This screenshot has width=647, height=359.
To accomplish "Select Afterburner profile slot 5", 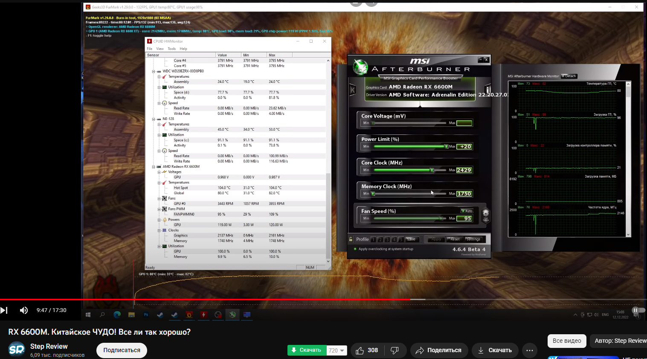I will coord(401,239).
